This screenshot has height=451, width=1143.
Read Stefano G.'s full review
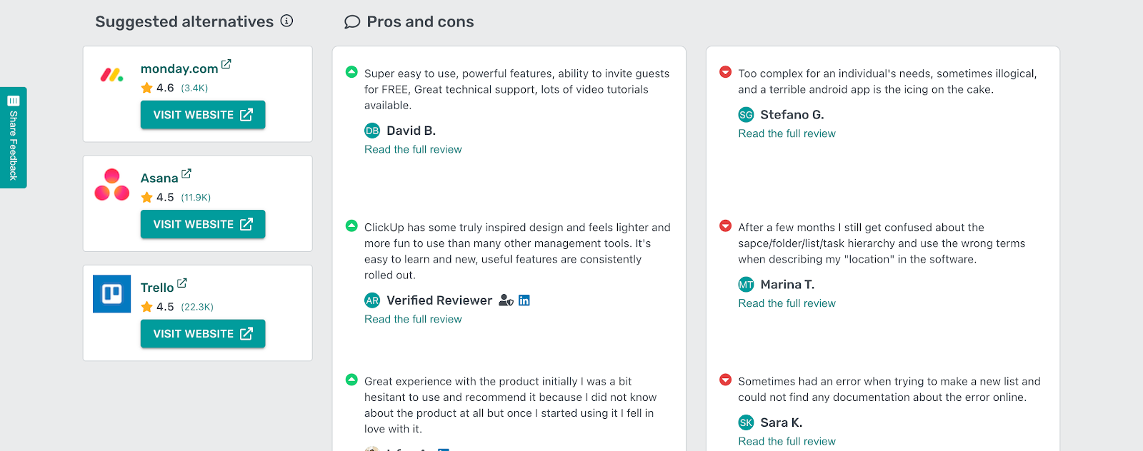[x=787, y=133]
